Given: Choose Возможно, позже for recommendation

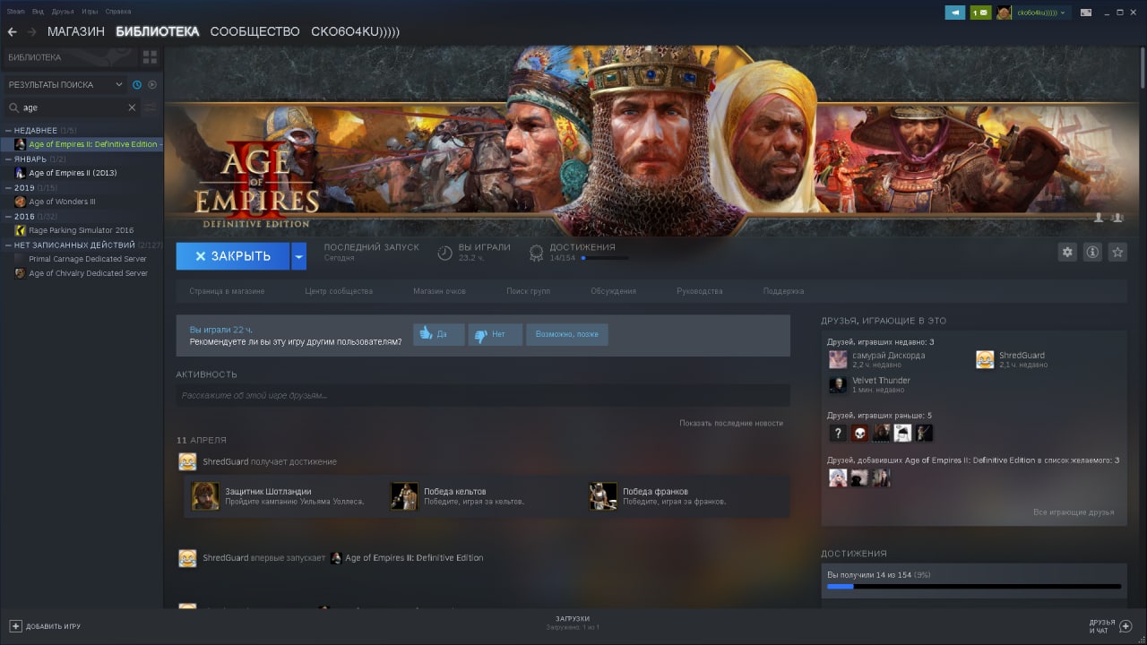Looking at the screenshot, I should pos(567,335).
